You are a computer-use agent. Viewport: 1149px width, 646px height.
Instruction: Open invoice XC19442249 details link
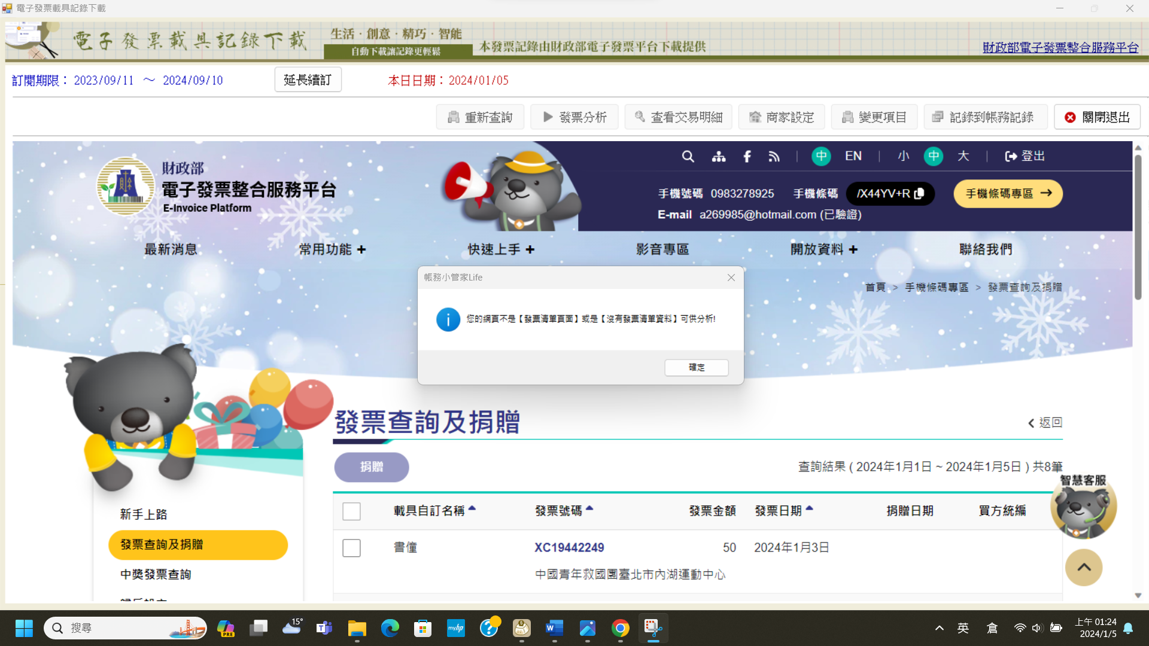click(569, 547)
